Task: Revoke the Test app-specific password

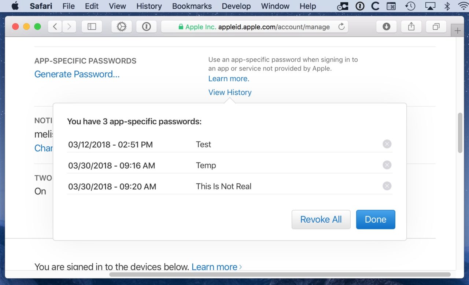Action: click(387, 144)
